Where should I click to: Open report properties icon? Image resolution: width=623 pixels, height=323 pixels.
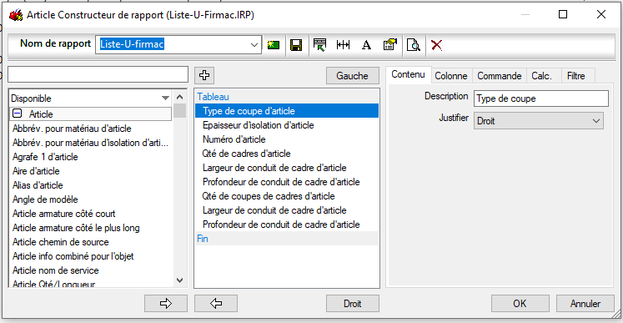click(390, 44)
